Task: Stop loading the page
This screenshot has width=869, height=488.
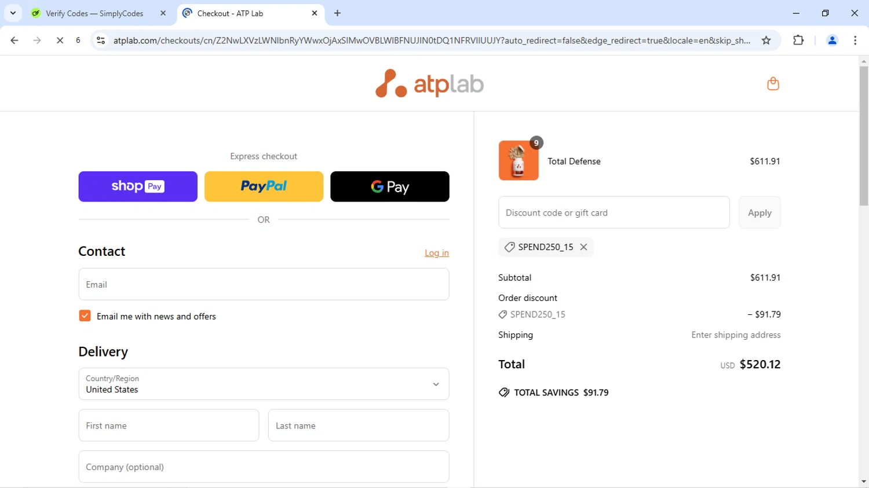Action: [60, 41]
